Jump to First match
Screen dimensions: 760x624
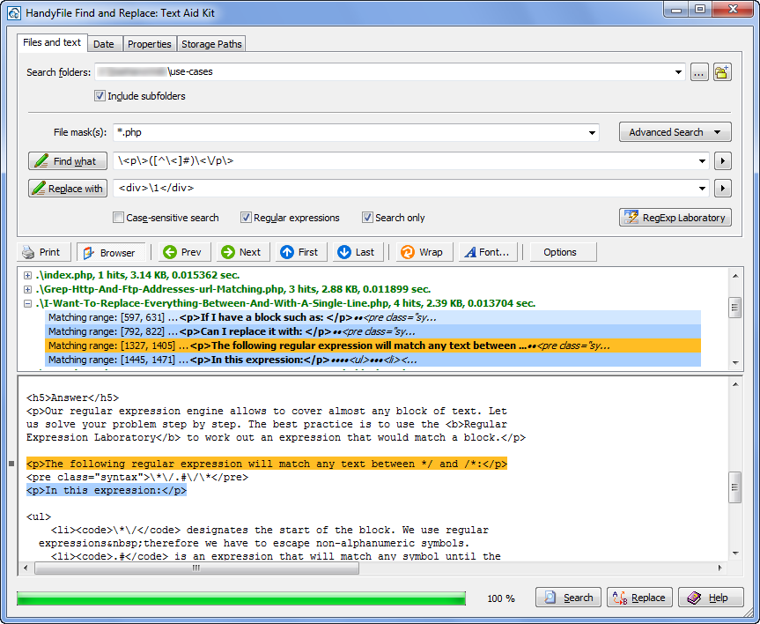(x=301, y=252)
